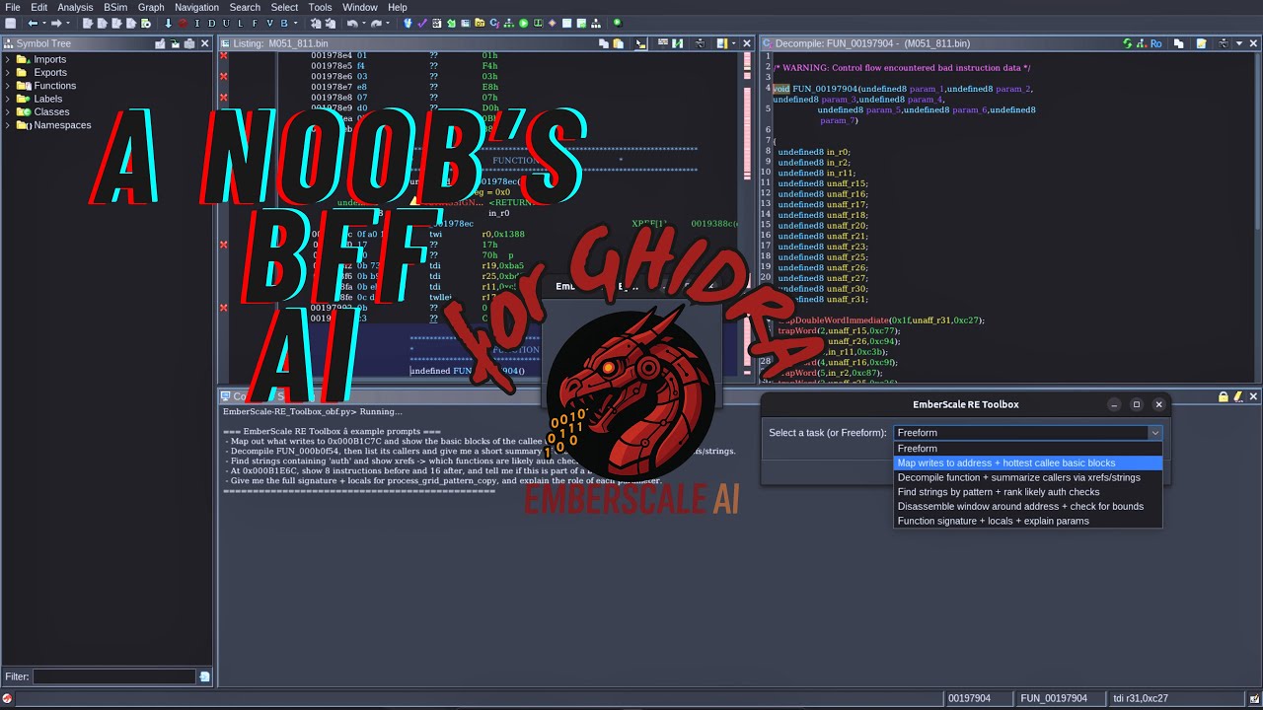Click the blue down-arrow toolbar icon
Viewport: 1263px width, 710px height.
pyautogui.click(x=168, y=23)
